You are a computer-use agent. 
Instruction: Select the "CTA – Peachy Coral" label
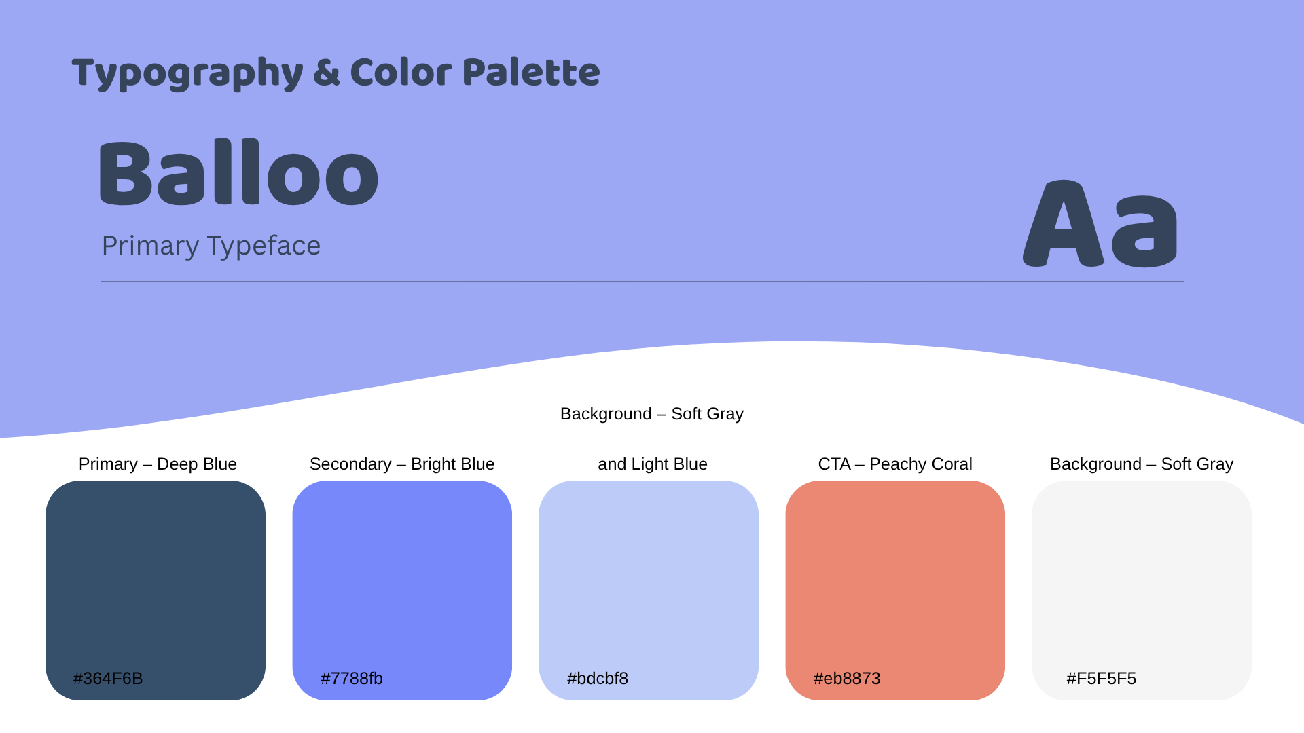point(895,464)
